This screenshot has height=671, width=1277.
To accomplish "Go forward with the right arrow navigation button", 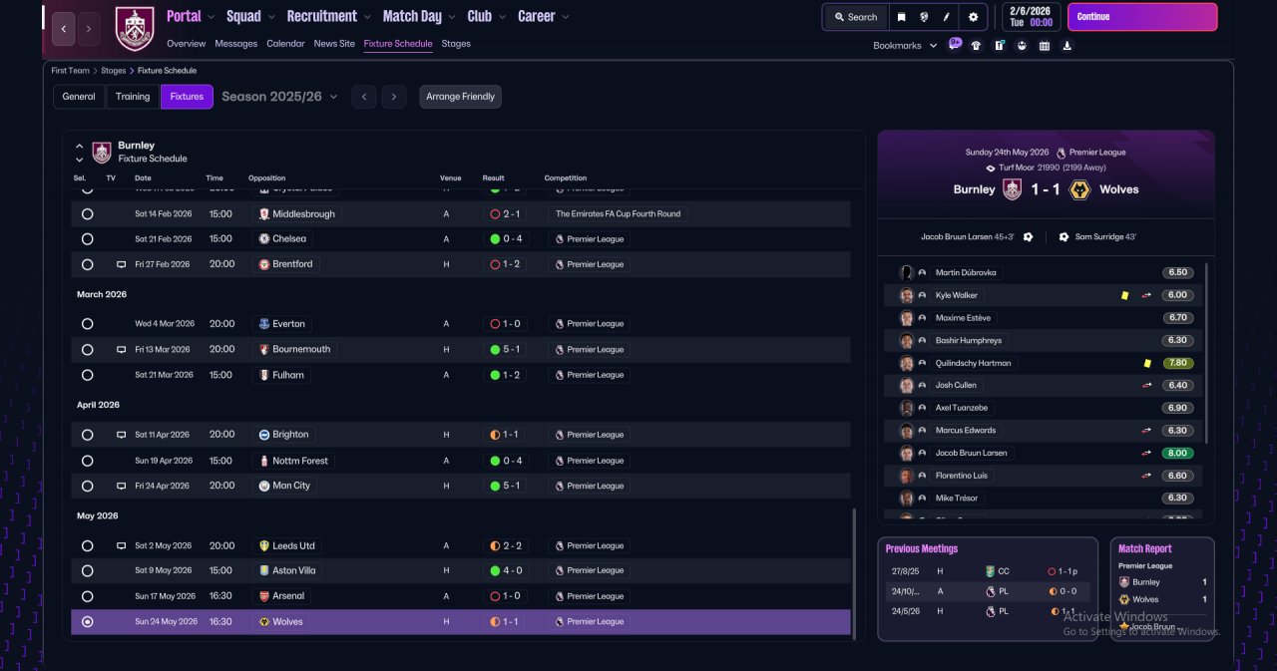I will point(89,29).
